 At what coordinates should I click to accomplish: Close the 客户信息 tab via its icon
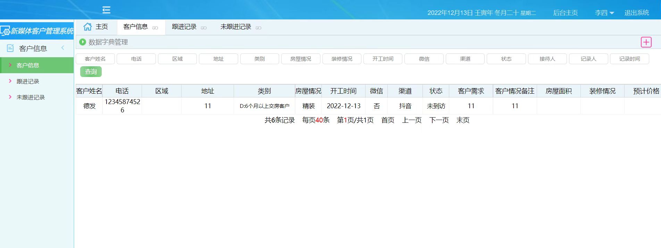click(155, 28)
